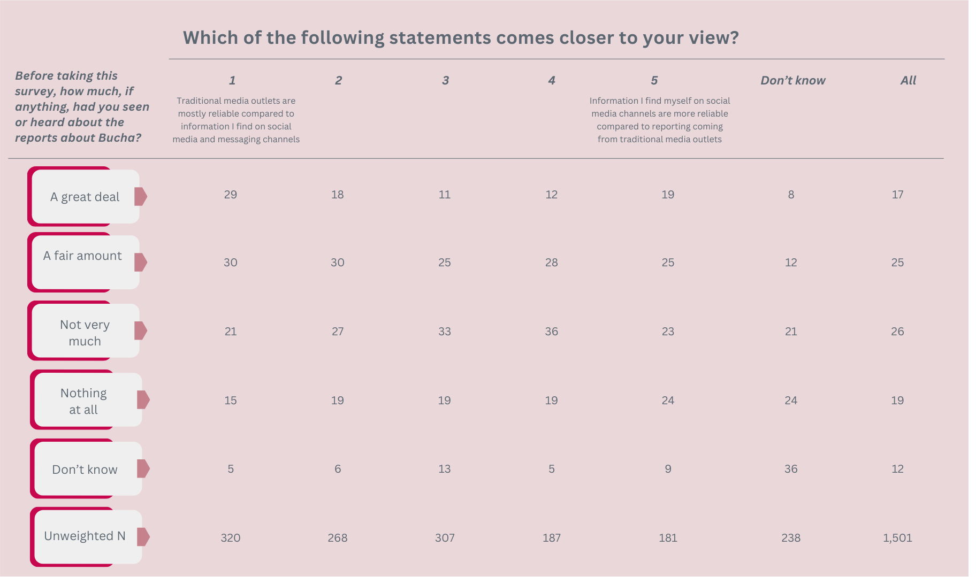Image resolution: width=976 pixels, height=577 pixels.
Task: Click the arrow beside Unweighted N
Action: pyautogui.click(x=143, y=536)
